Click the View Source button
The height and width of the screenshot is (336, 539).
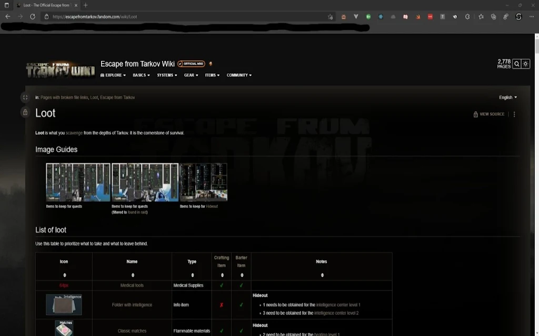(x=489, y=114)
